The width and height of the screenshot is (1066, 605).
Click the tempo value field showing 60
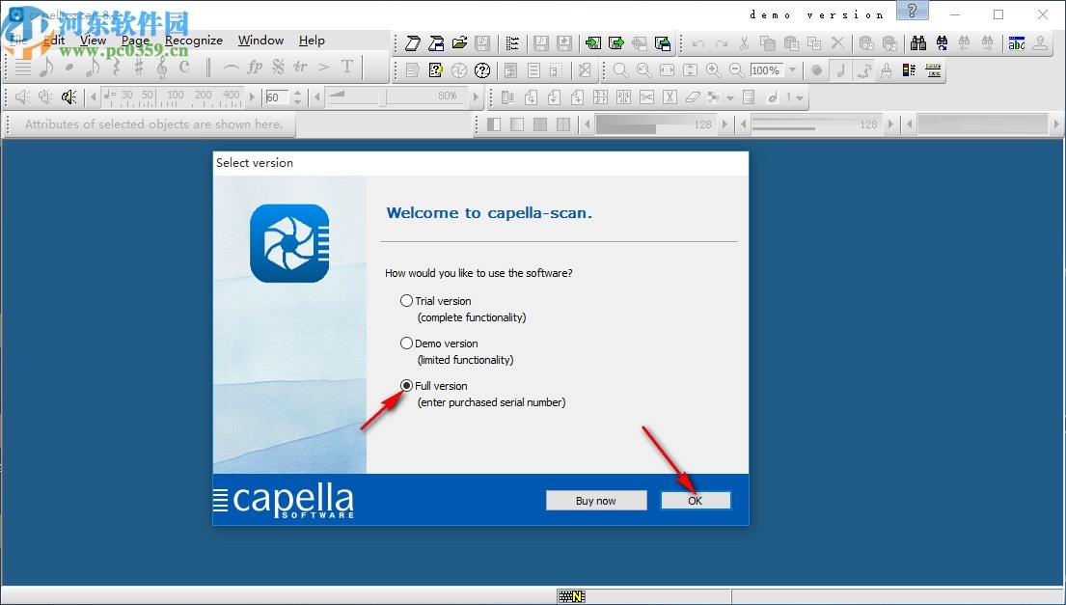tap(278, 97)
